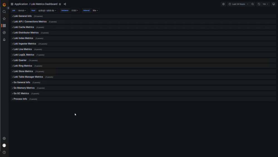Image resolution: width=278 pixels, height=157 pixels.
Task: Expand the Loki Ingester Metrics row
Action: coord(143,44)
